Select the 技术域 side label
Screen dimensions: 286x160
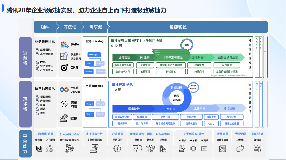coord(25,104)
